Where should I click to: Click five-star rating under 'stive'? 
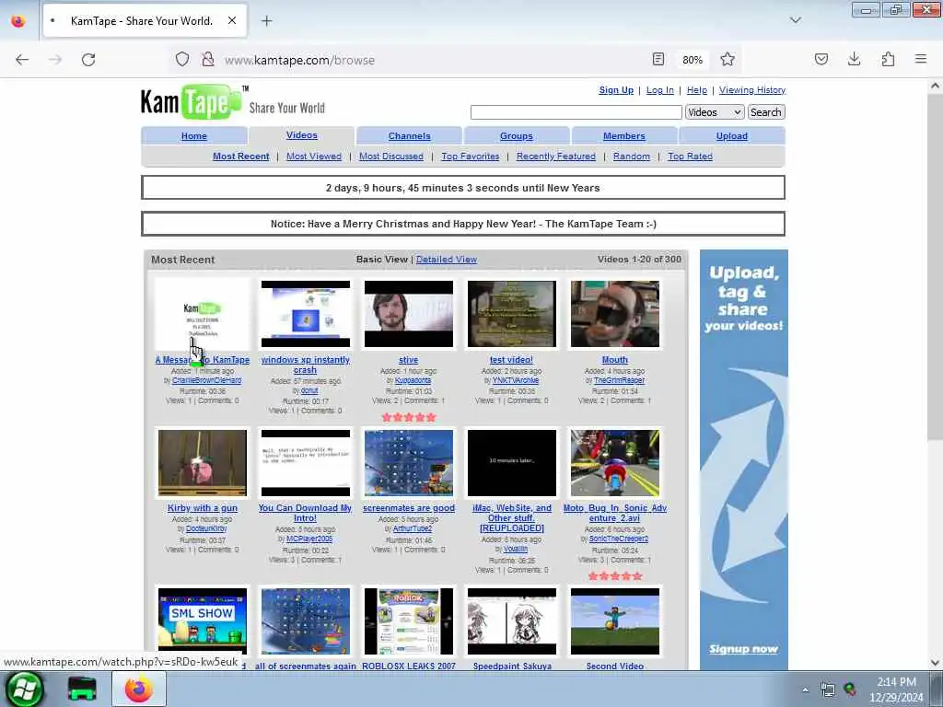click(409, 417)
